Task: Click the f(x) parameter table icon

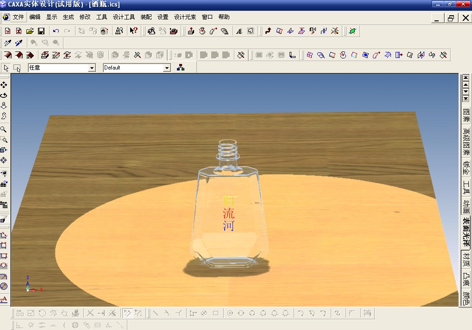Action: [313, 31]
